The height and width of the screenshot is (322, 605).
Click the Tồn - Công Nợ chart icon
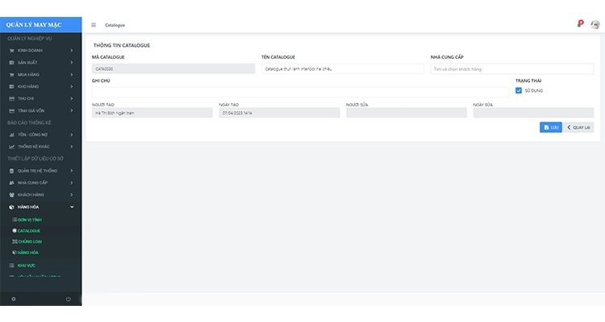[11, 134]
